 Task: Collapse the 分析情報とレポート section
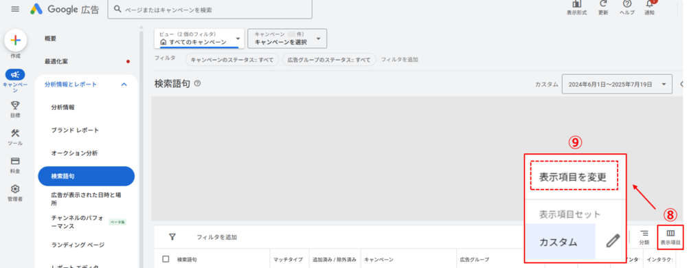(124, 84)
